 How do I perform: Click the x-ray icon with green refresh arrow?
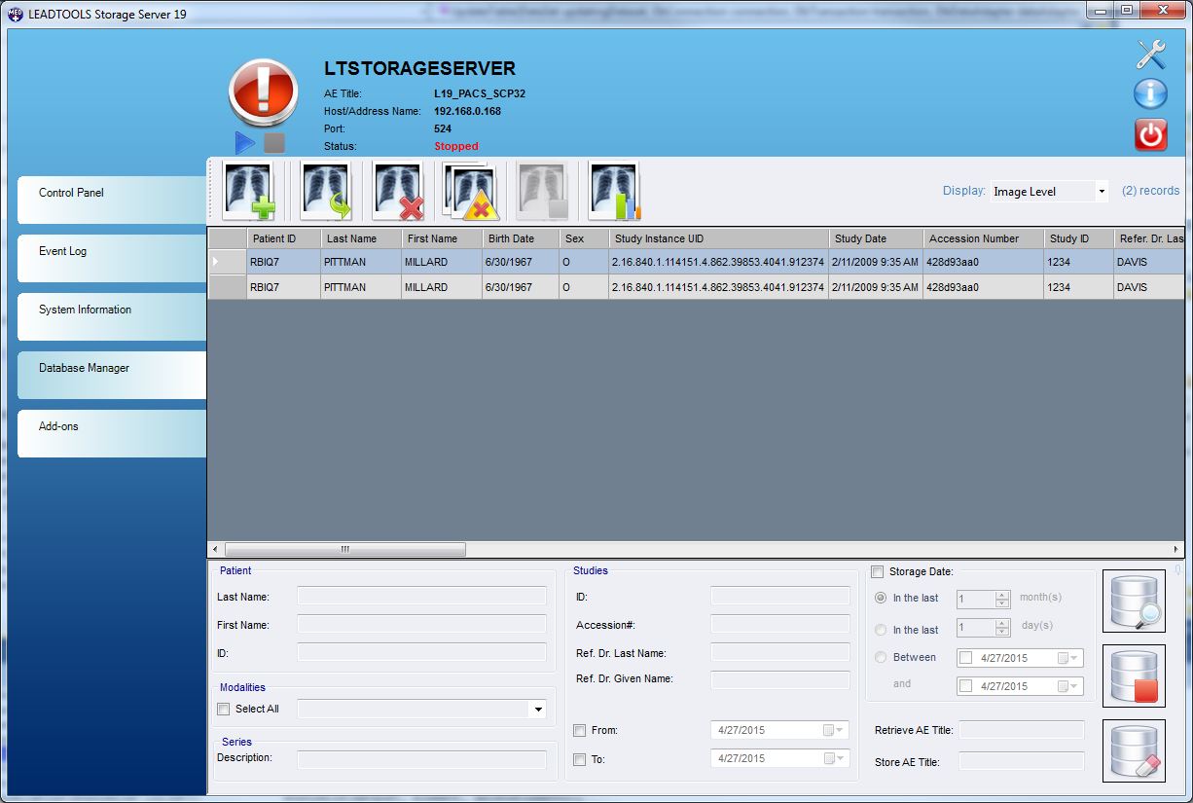click(x=326, y=191)
